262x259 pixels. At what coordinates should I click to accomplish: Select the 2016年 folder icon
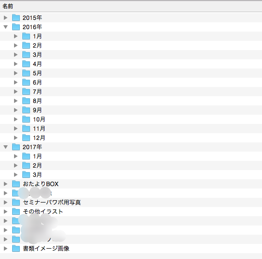16,27
